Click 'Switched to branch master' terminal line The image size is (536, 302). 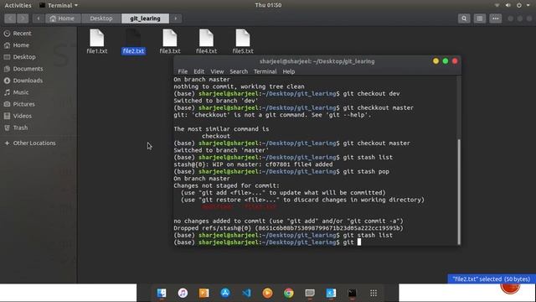tap(221, 150)
